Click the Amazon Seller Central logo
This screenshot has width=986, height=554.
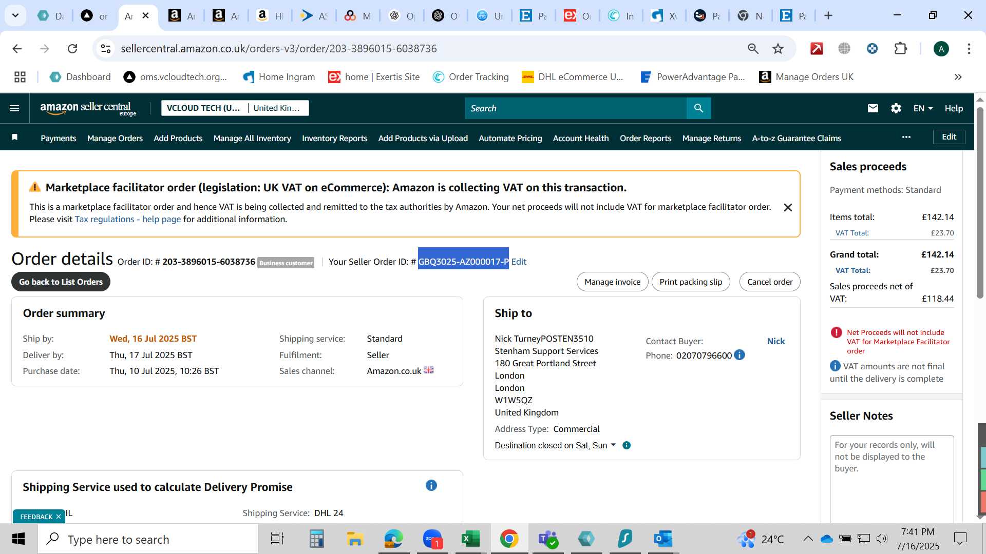pos(88,108)
